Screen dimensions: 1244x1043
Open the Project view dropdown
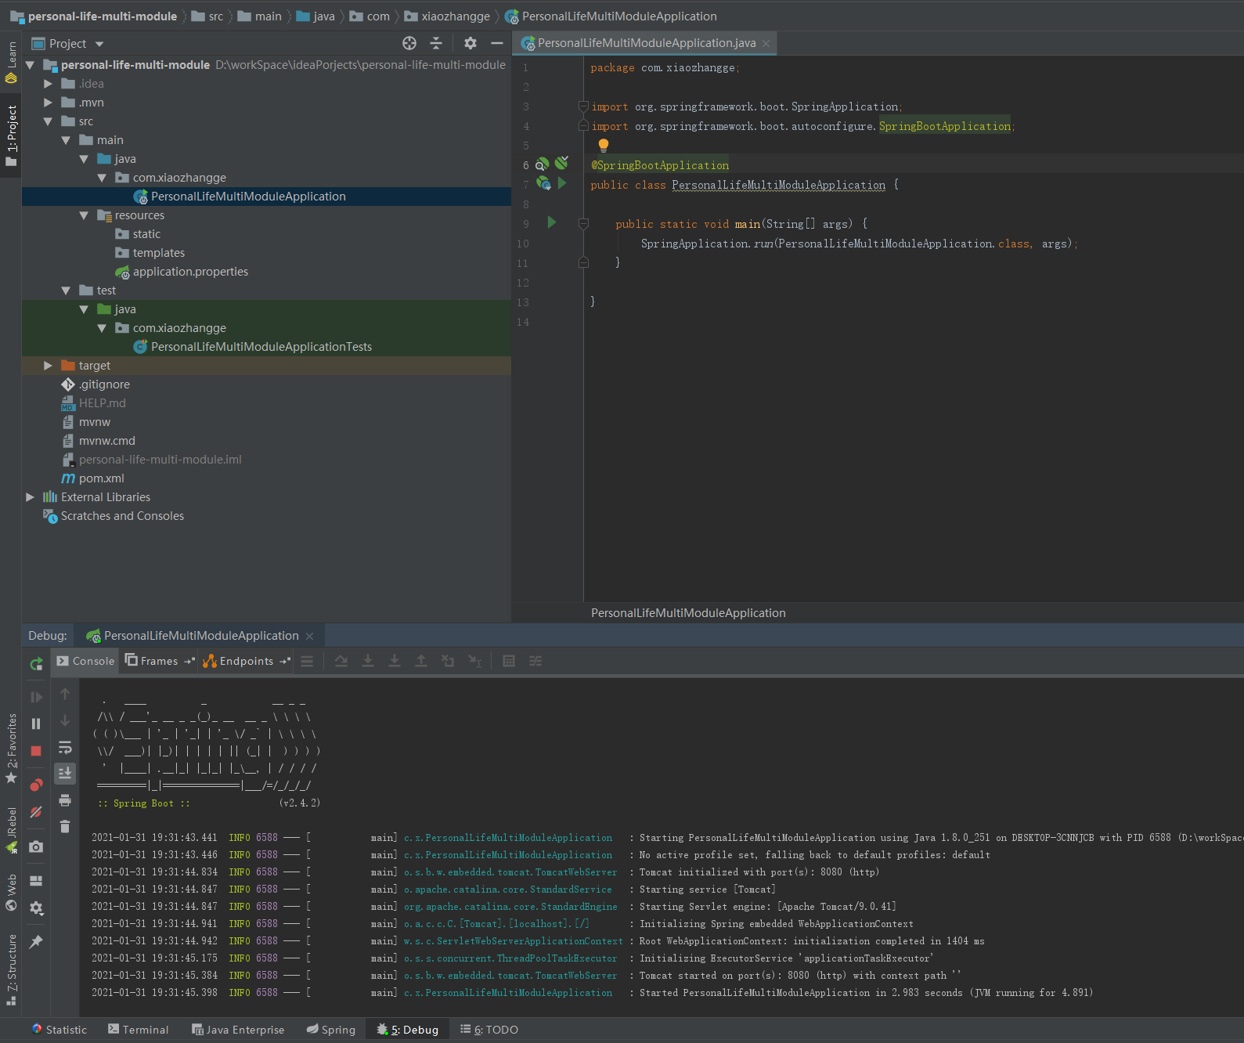click(99, 44)
